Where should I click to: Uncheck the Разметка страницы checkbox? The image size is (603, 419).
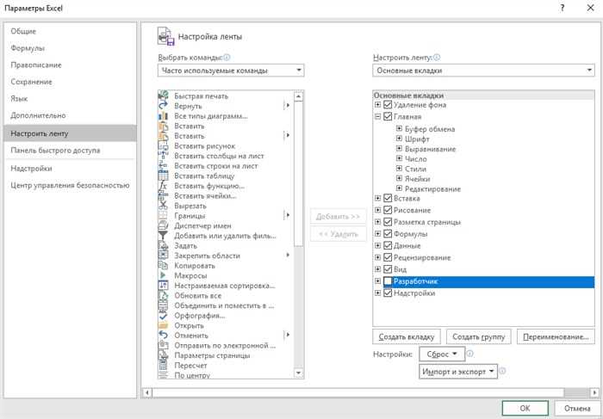[x=388, y=222]
